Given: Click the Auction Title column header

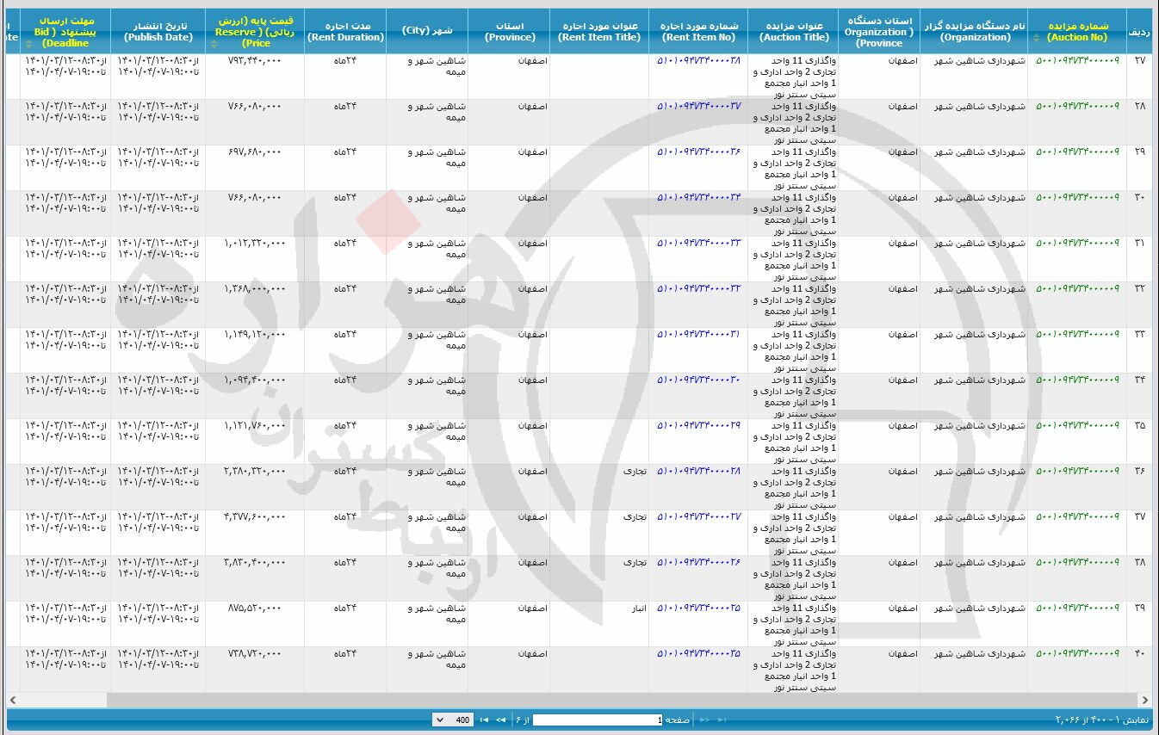Looking at the screenshot, I should [x=794, y=32].
